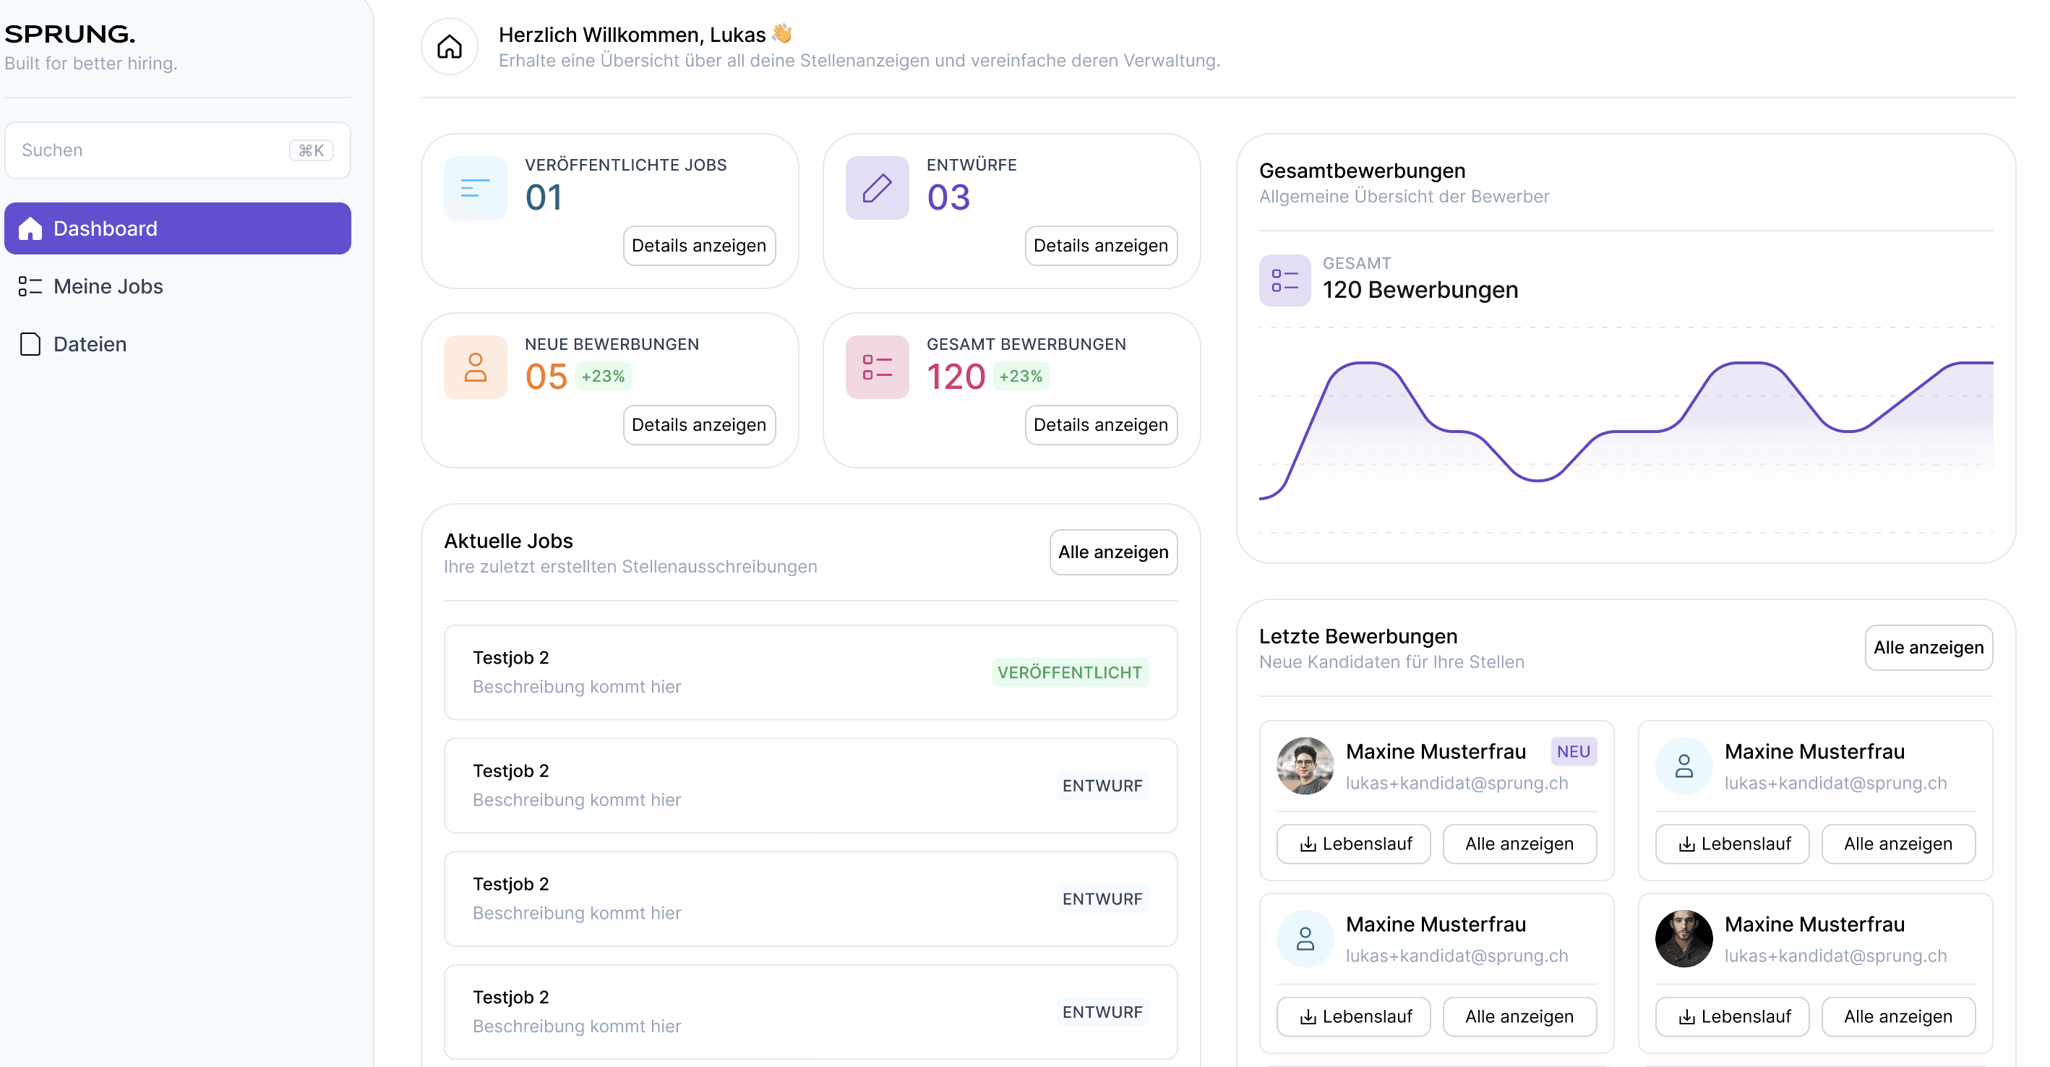Click the purple list icon beside 120 Bewerbungen
The width and height of the screenshot is (2050, 1067).
point(1284,280)
